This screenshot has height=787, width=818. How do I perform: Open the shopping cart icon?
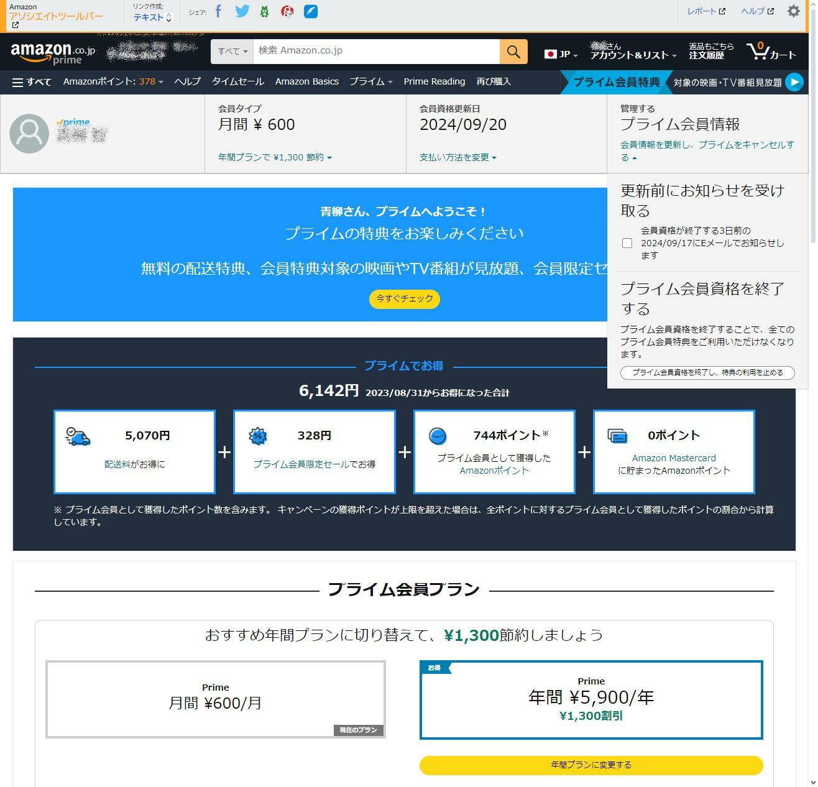771,52
